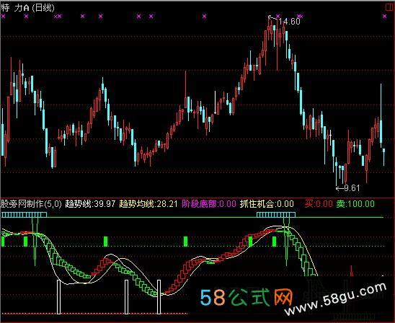
Task: Click the first blue striped bar in the indicator
Action: (x=24, y=215)
